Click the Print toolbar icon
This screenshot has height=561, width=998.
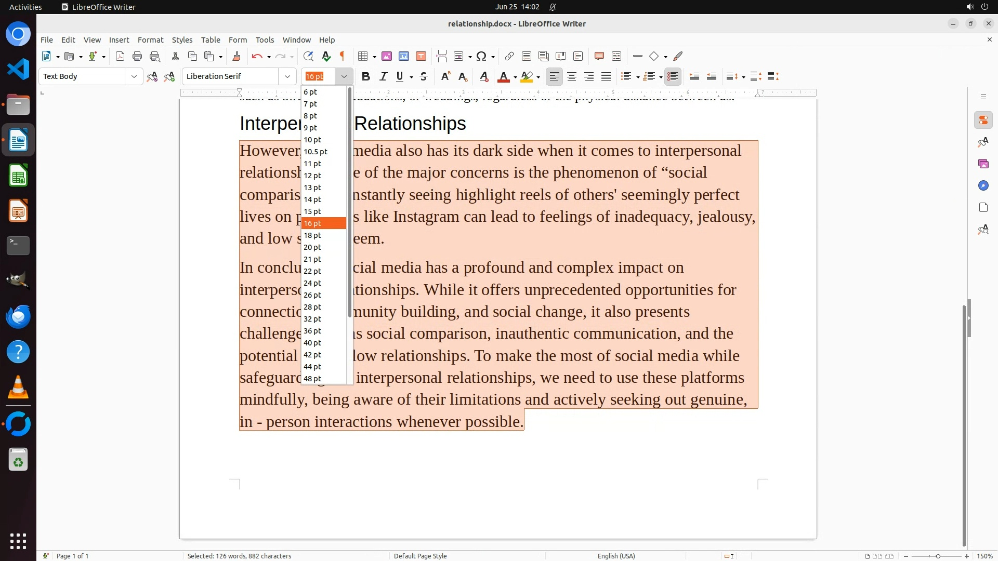click(137, 56)
